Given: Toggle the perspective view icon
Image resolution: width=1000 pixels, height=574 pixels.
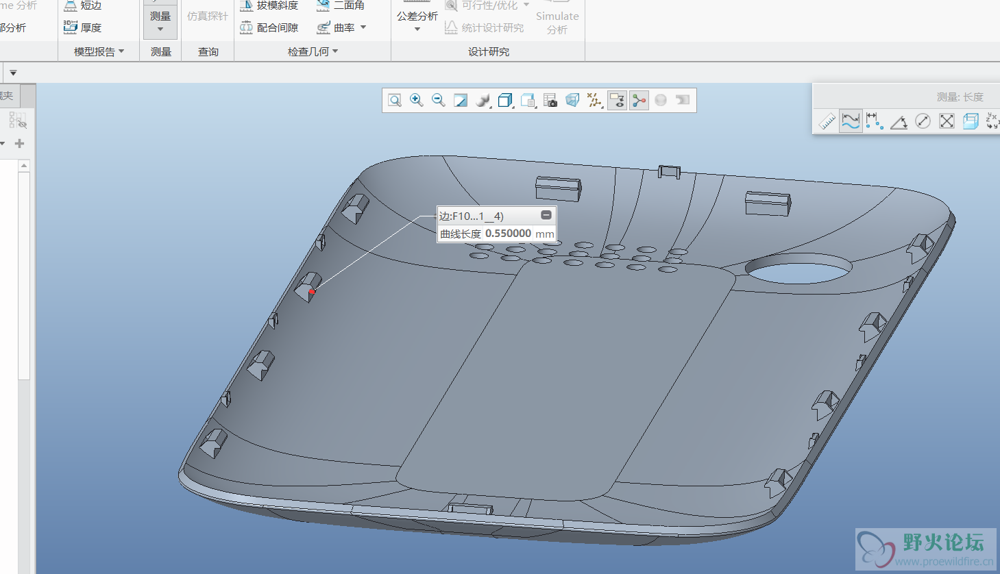Looking at the screenshot, I should click(572, 101).
